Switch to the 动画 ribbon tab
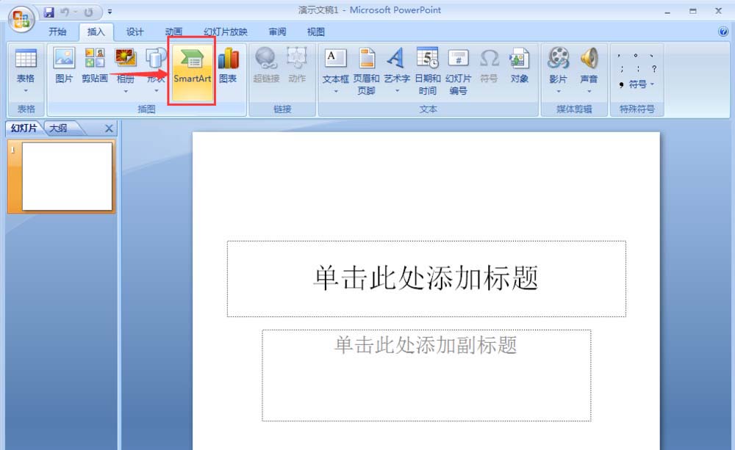 coord(173,32)
